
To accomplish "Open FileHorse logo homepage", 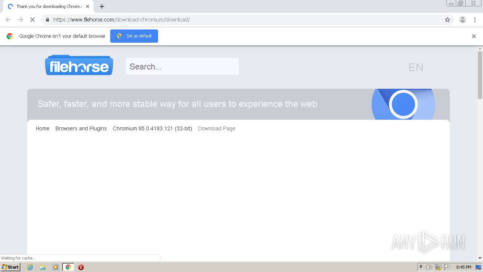I will [x=79, y=65].
